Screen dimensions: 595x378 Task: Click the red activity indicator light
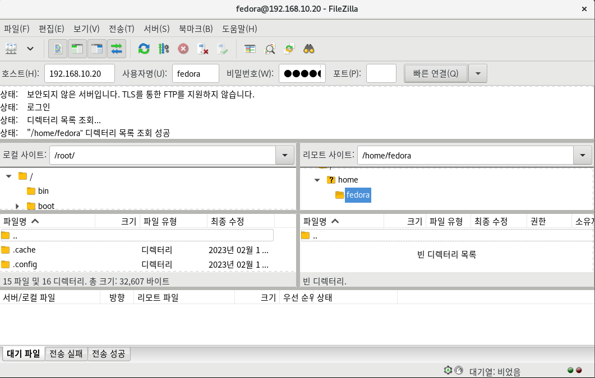pyautogui.click(x=579, y=370)
